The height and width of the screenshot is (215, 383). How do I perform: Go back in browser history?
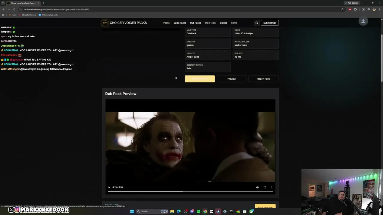[3, 9]
